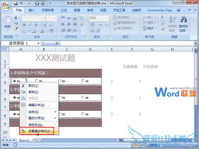This screenshot has height=149, width=199.
Task: Click the Copy icon in ribbon clipboard group
Action: 16,23
